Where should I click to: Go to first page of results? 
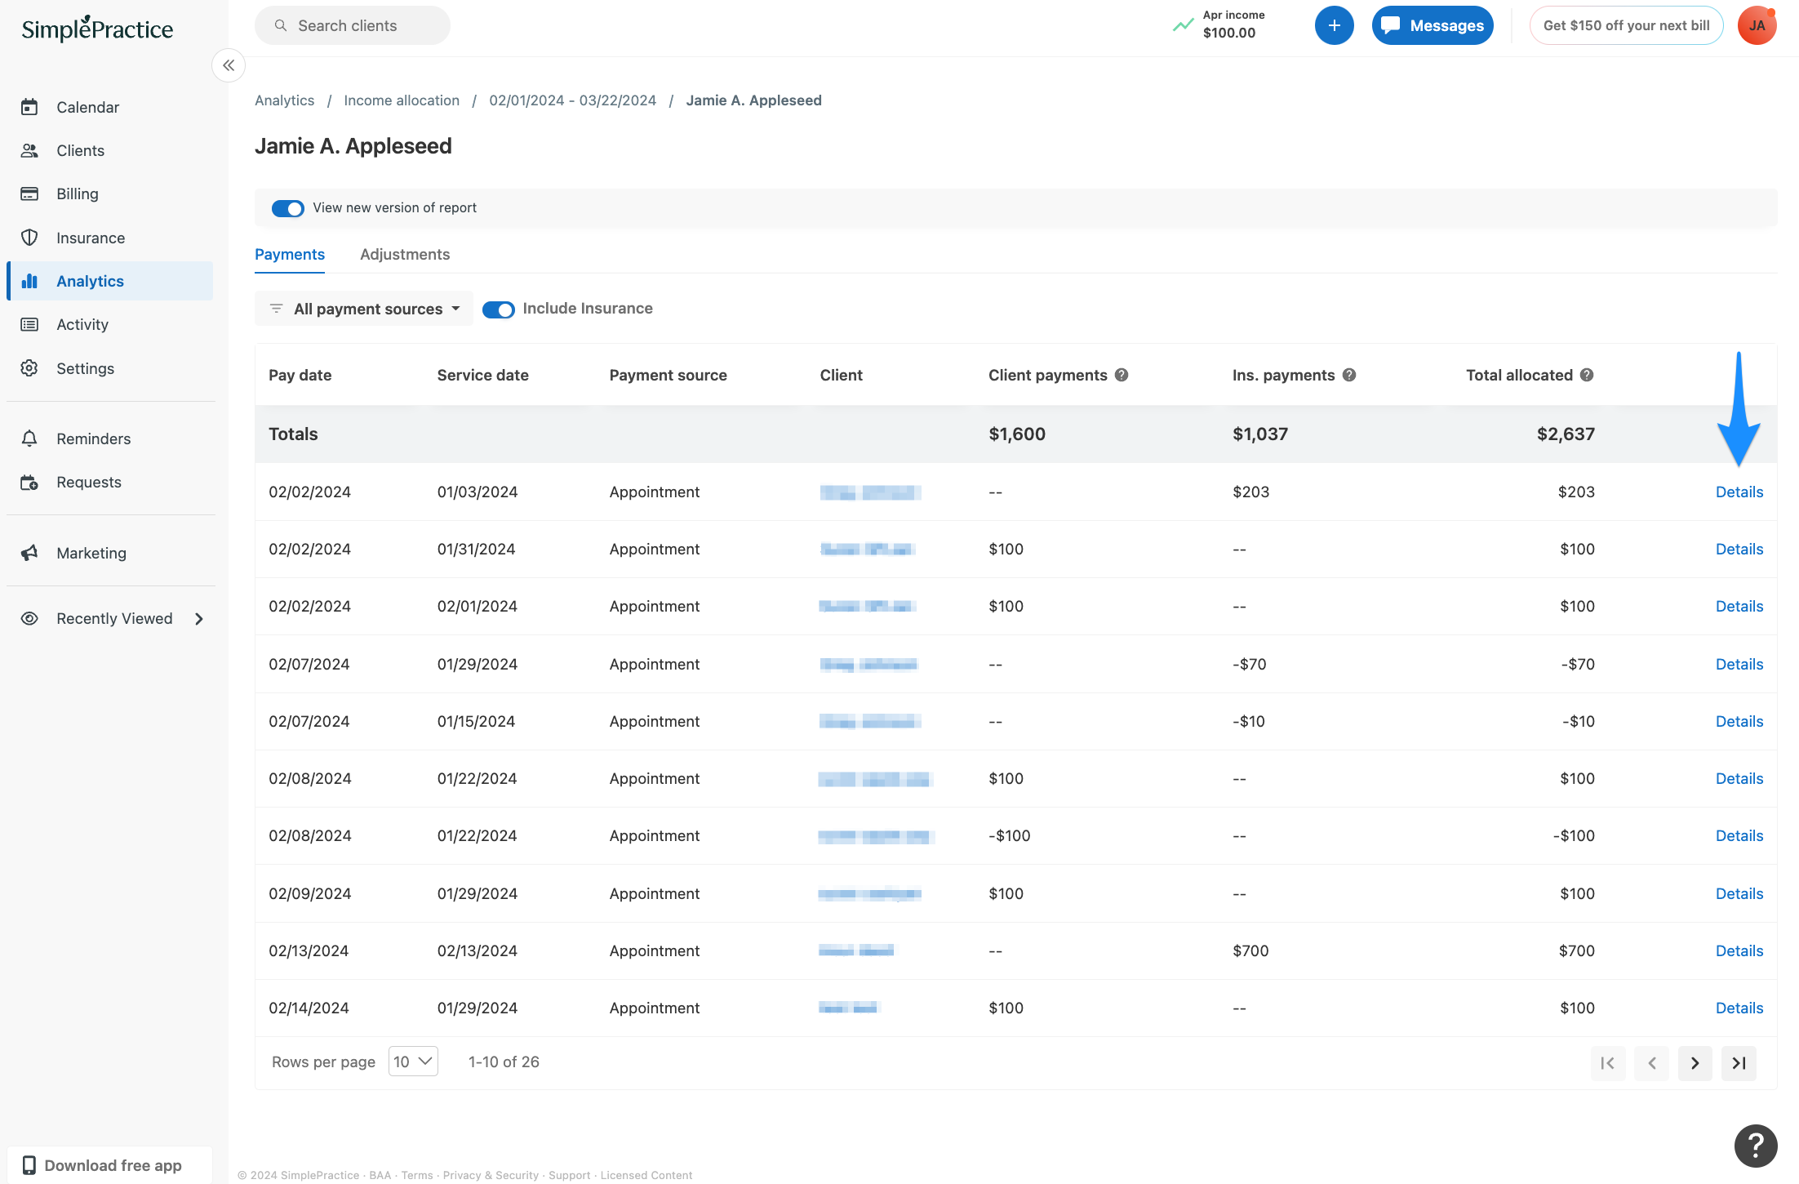pyautogui.click(x=1608, y=1063)
